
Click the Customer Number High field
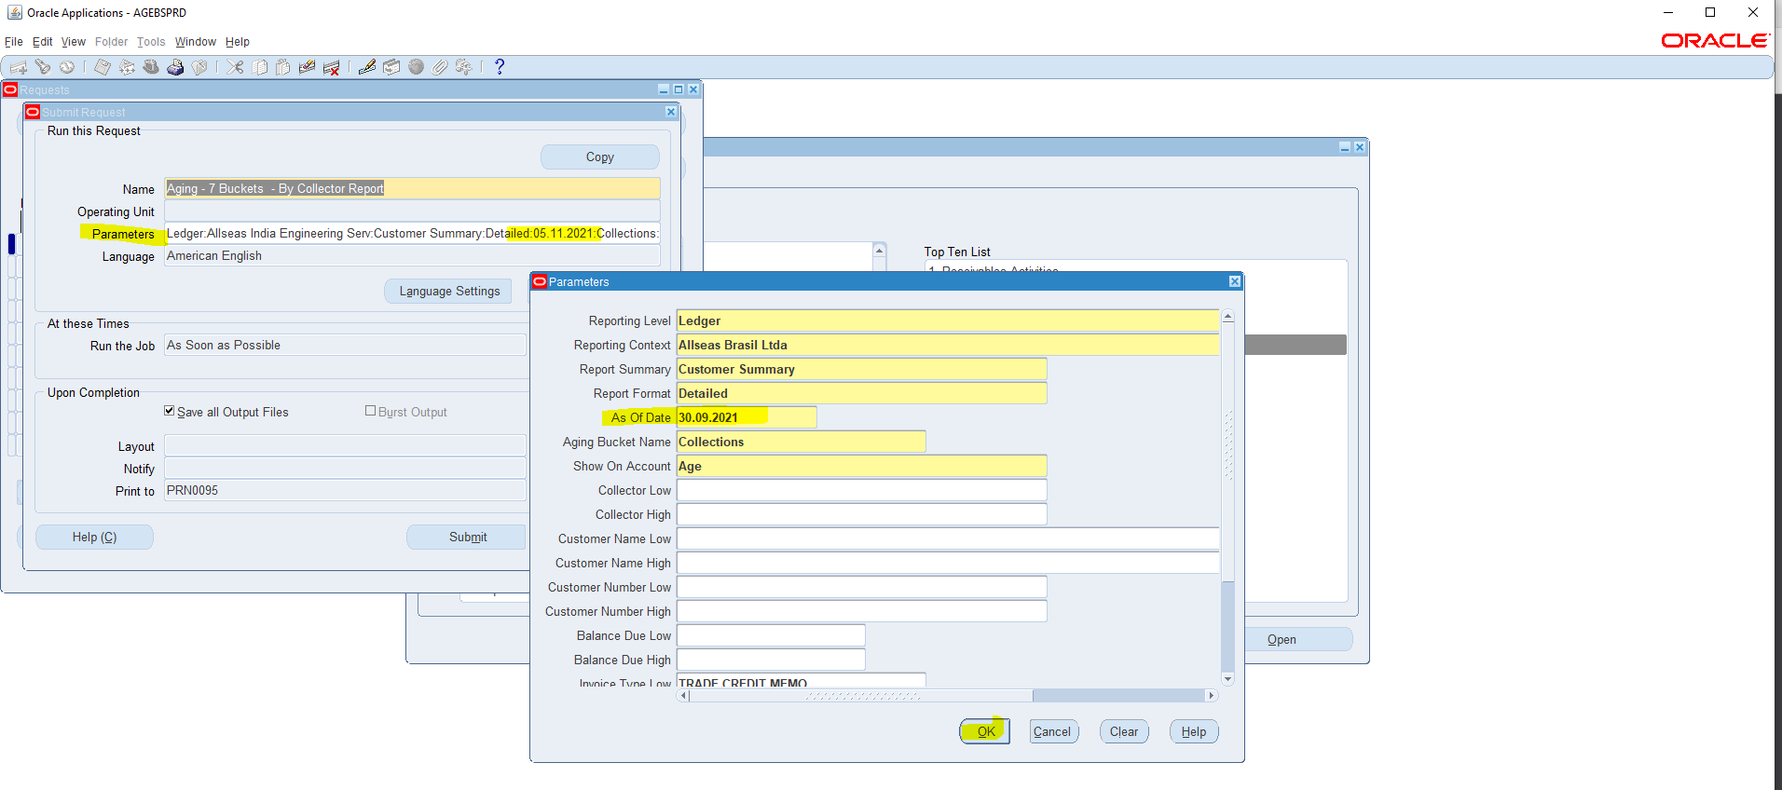tap(862, 611)
